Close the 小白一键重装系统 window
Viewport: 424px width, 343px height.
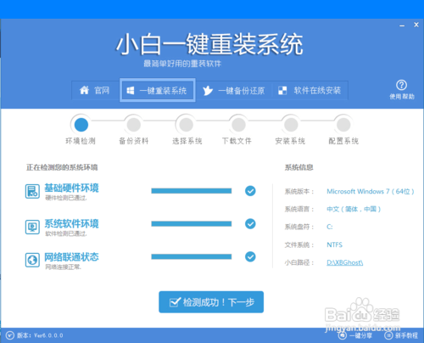click(x=416, y=25)
